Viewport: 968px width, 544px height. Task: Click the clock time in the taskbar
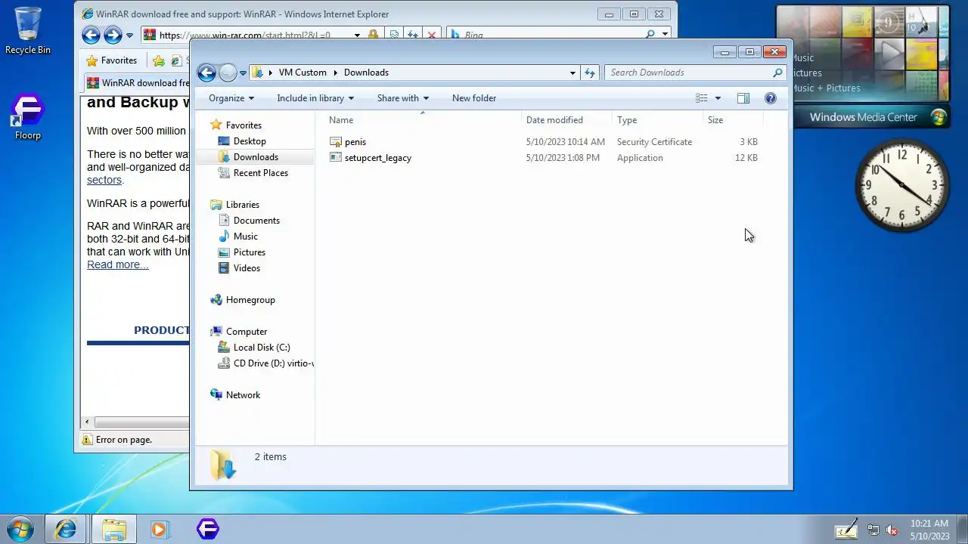(x=929, y=523)
